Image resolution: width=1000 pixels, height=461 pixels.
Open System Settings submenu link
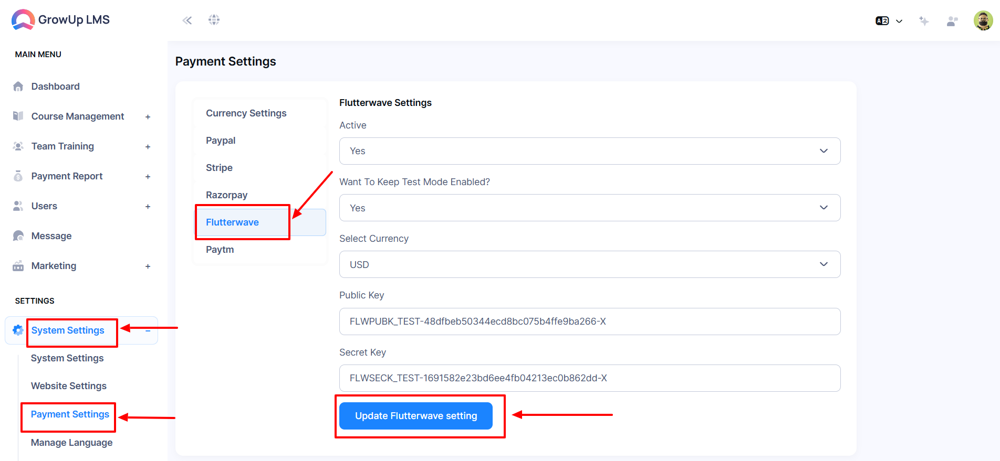click(67, 358)
